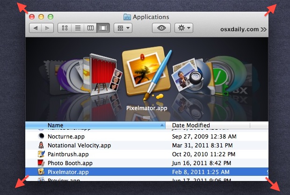Click the Nocturne.app icon
Viewport: 290px width, 195px height.
click(x=41, y=136)
